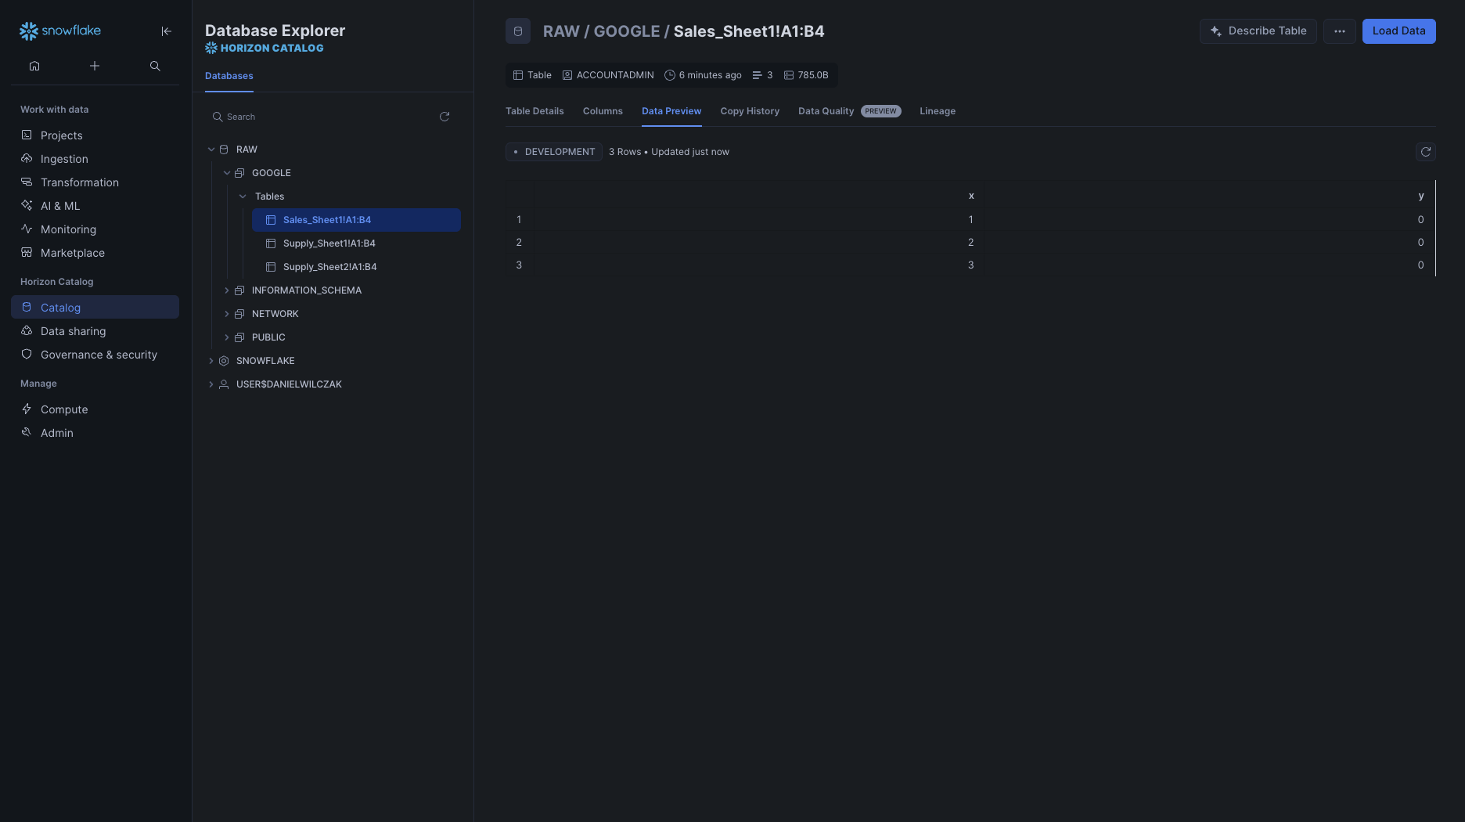
Task: Go to the home icon
Action: [34, 66]
